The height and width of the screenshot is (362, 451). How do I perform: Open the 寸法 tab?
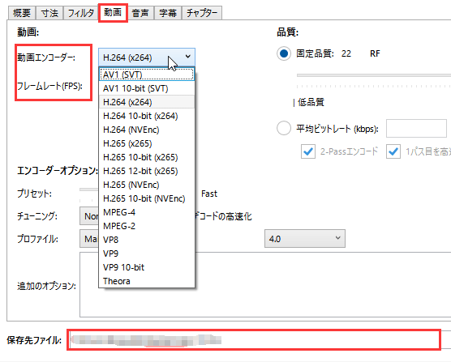[49, 13]
